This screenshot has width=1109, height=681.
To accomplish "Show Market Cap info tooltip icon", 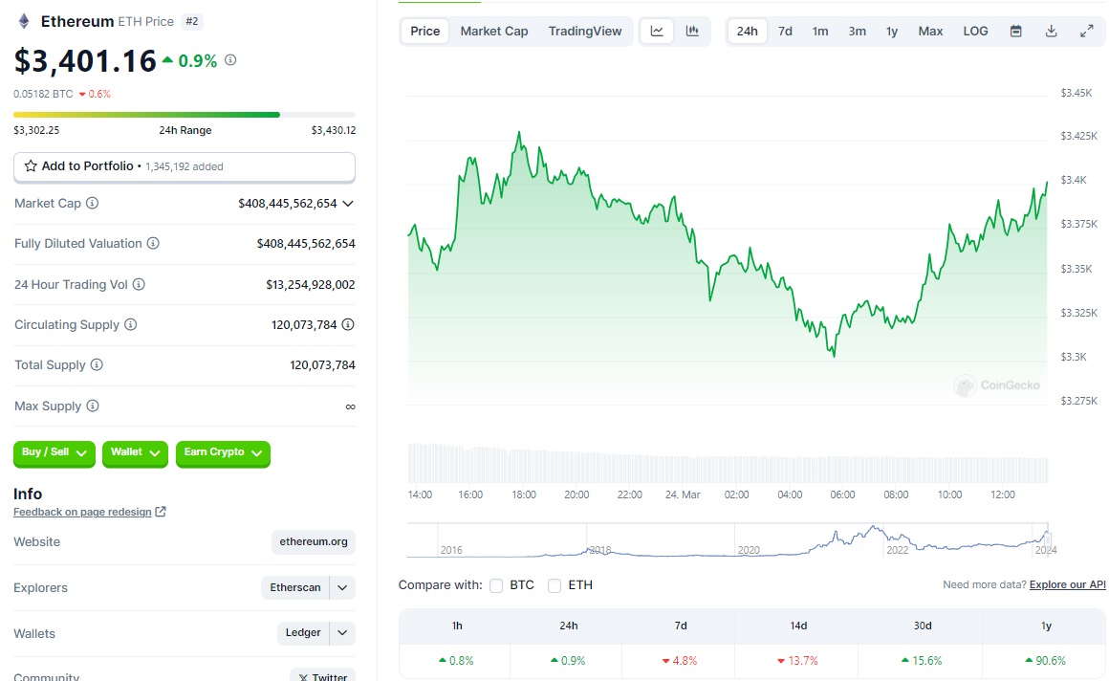I will [92, 203].
